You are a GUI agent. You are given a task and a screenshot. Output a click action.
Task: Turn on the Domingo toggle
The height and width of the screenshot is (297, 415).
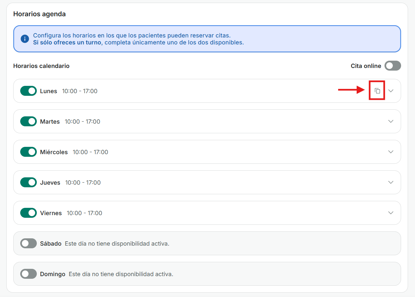point(29,274)
